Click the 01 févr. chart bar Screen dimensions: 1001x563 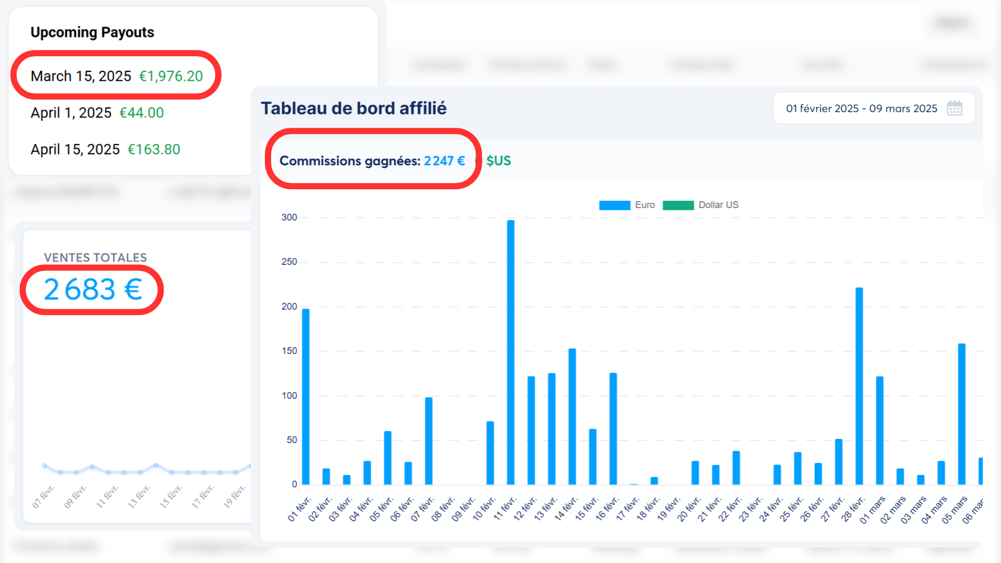click(x=306, y=396)
